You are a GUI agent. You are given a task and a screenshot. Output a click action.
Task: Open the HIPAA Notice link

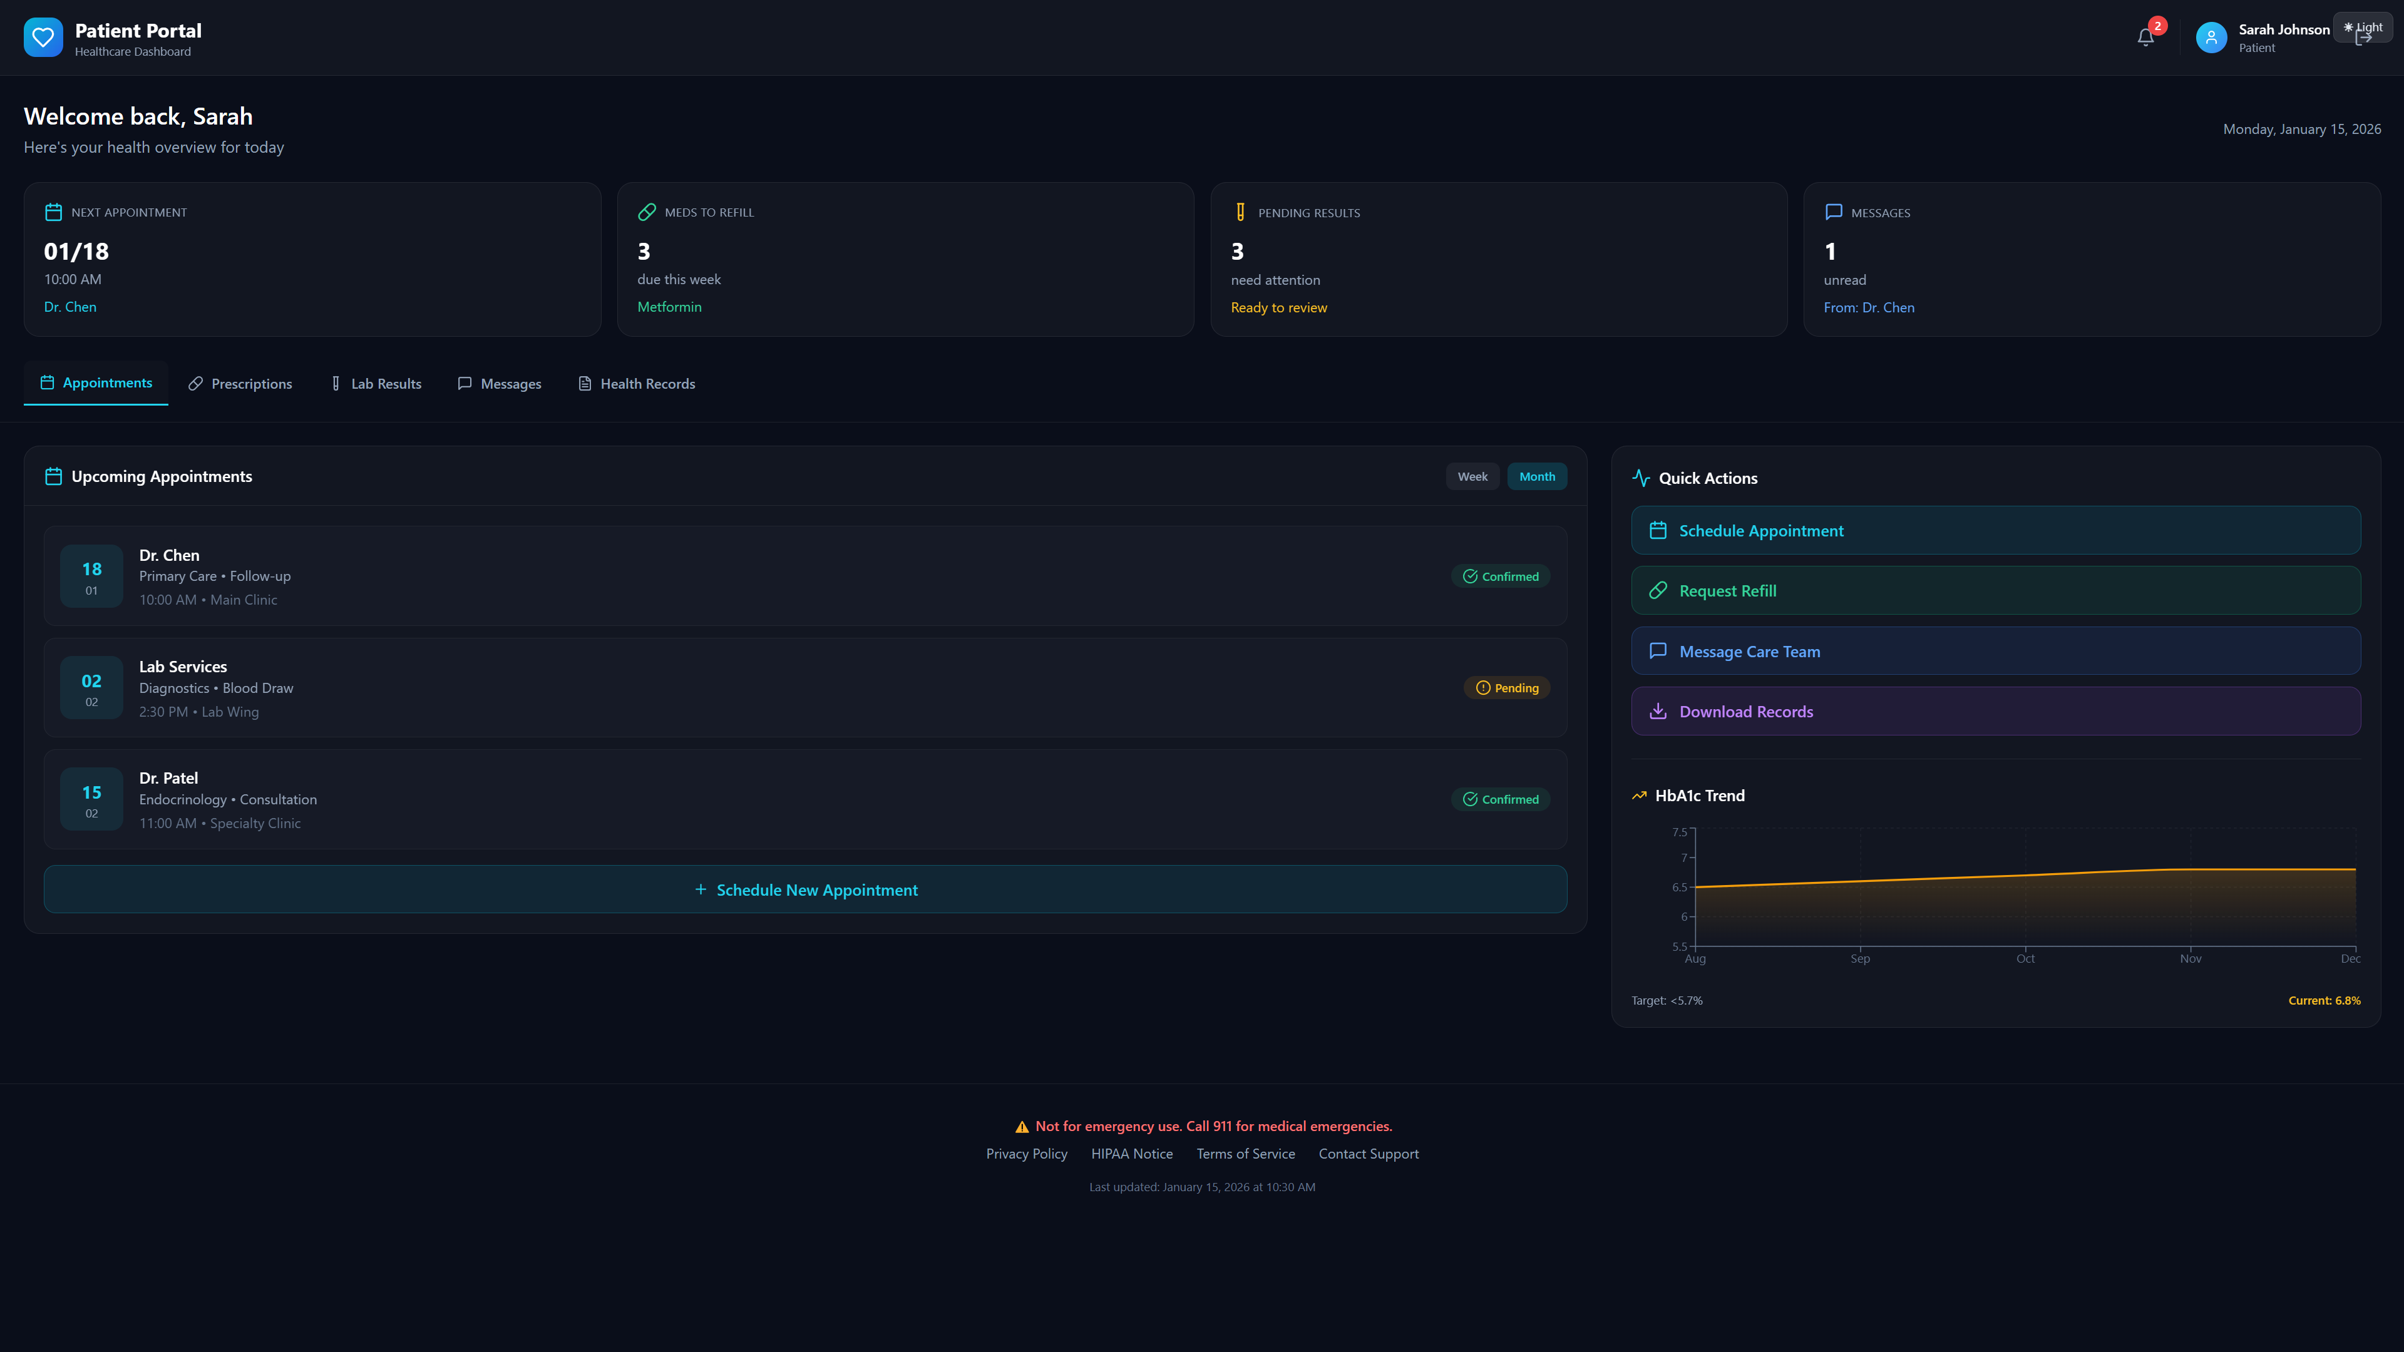pyautogui.click(x=1132, y=1153)
